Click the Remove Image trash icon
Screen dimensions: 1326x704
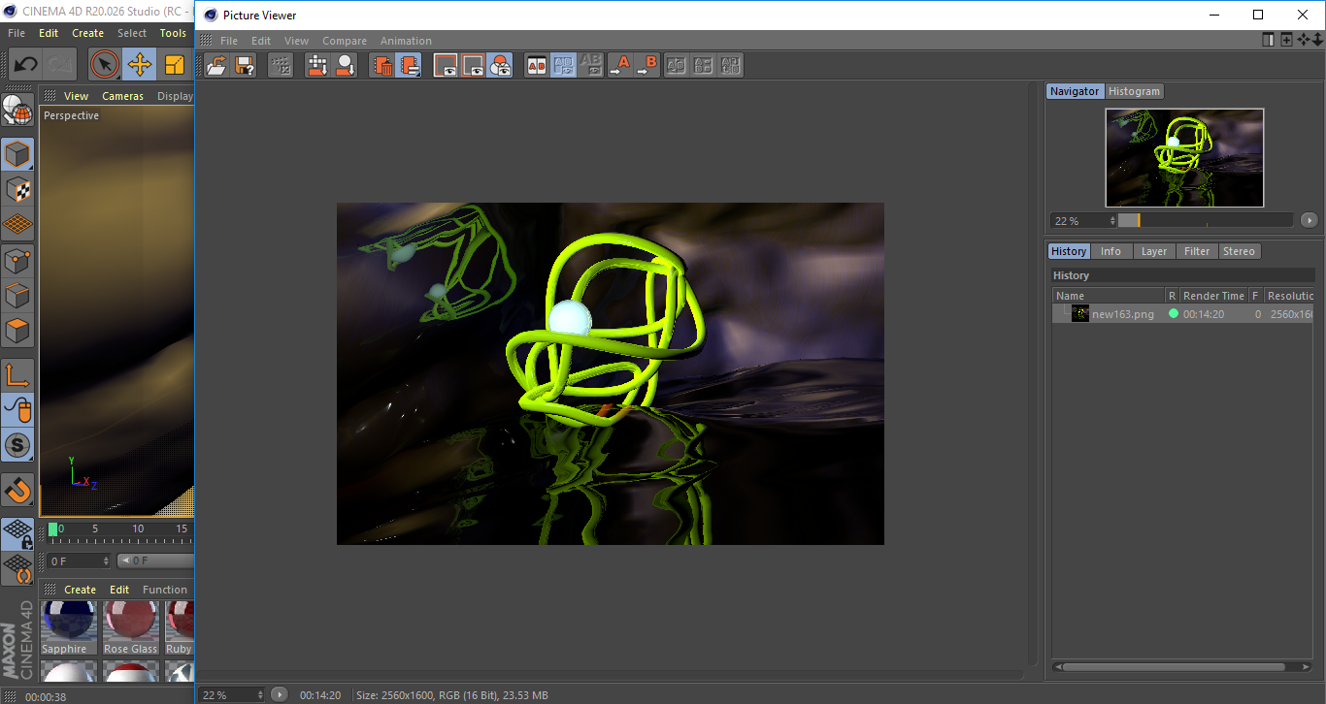pyautogui.click(x=382, y=65)
